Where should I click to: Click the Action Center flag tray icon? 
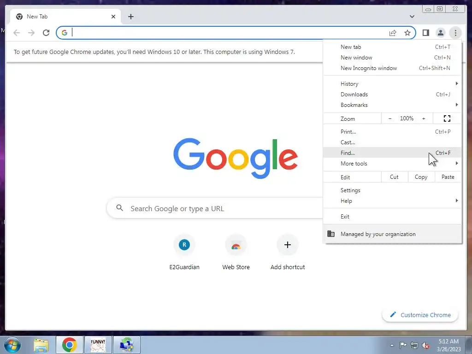403,345
